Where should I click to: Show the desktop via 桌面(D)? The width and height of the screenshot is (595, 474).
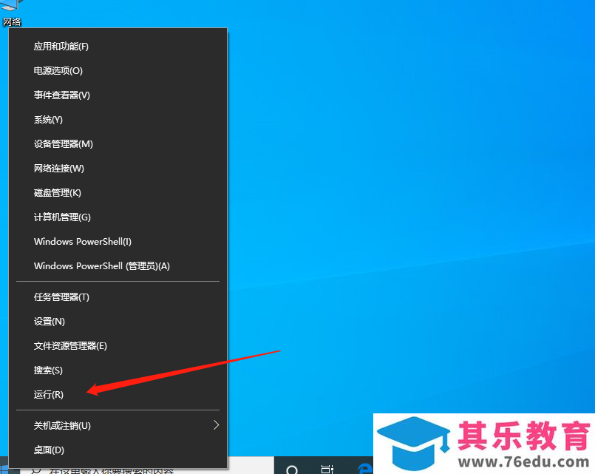118,450
